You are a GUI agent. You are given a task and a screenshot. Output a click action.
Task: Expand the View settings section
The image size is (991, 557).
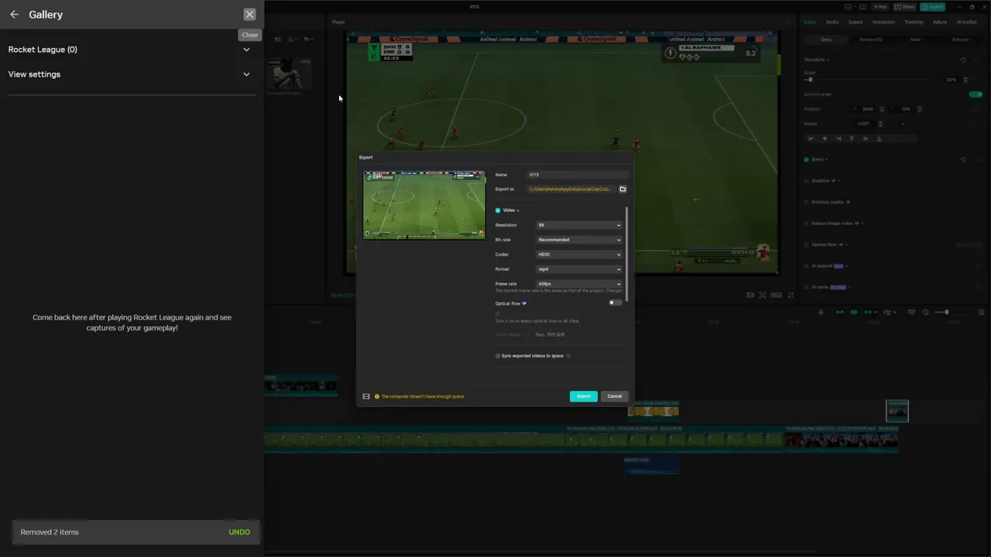click(132, 74)
